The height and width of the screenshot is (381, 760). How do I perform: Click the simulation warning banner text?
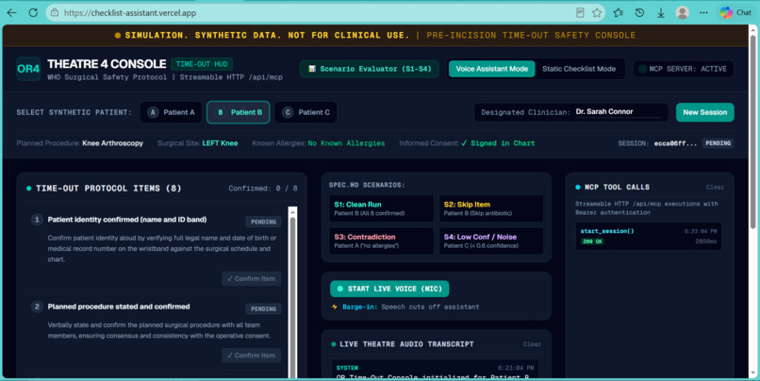click(x=375, y=36)
